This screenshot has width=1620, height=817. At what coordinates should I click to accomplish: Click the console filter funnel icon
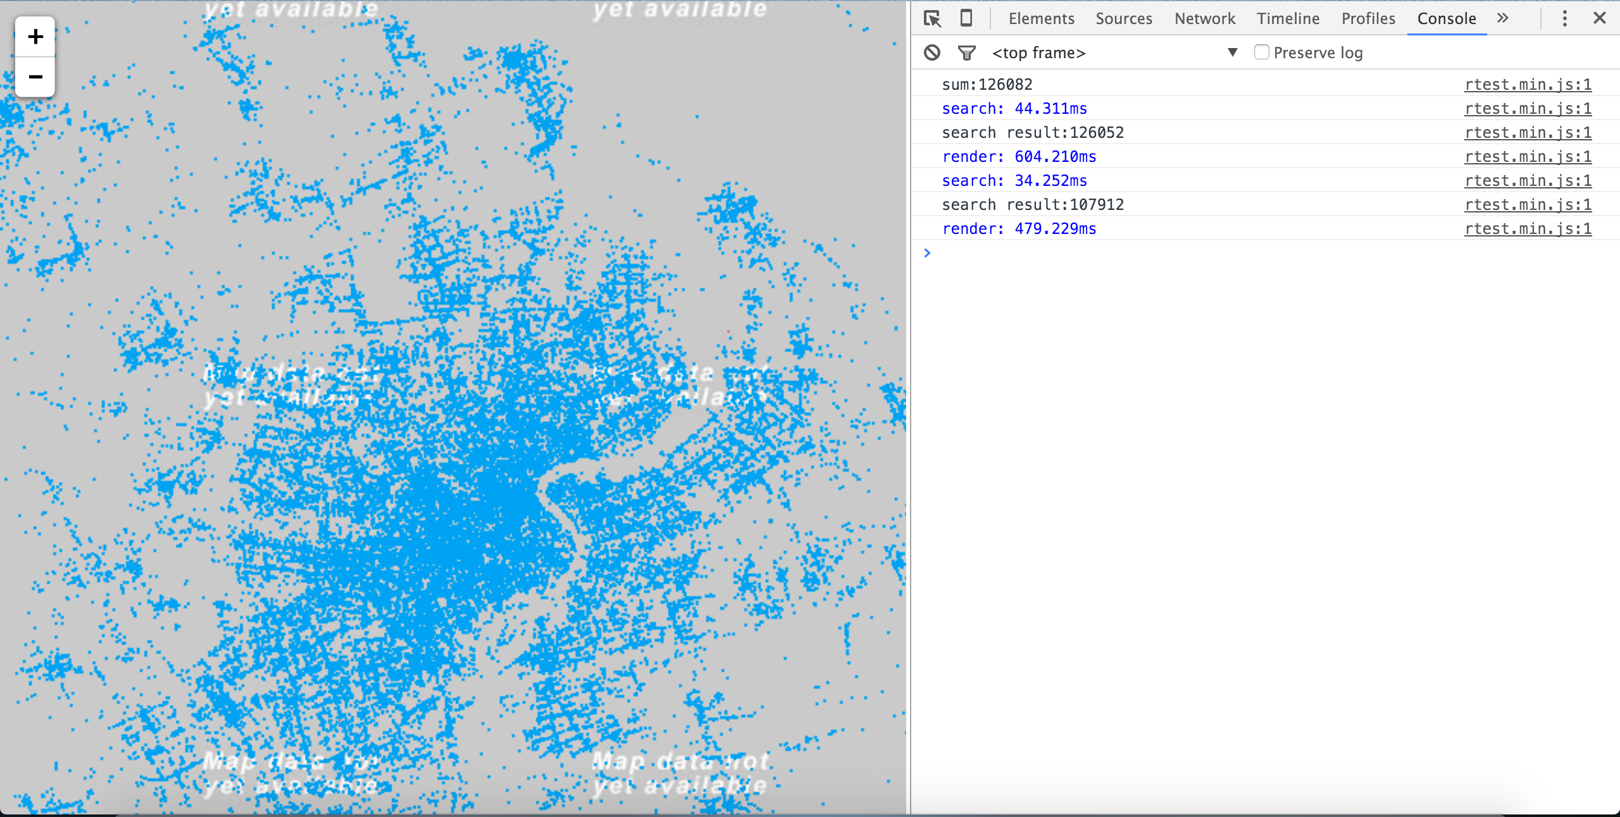[966, 52]
